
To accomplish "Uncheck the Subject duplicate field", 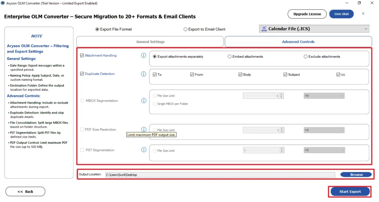I will point(285,75).
